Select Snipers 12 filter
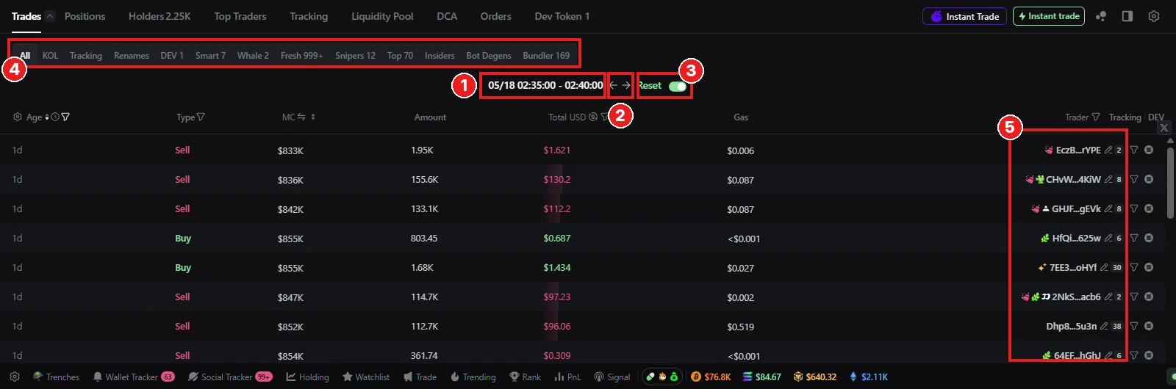 click(355, 56)
